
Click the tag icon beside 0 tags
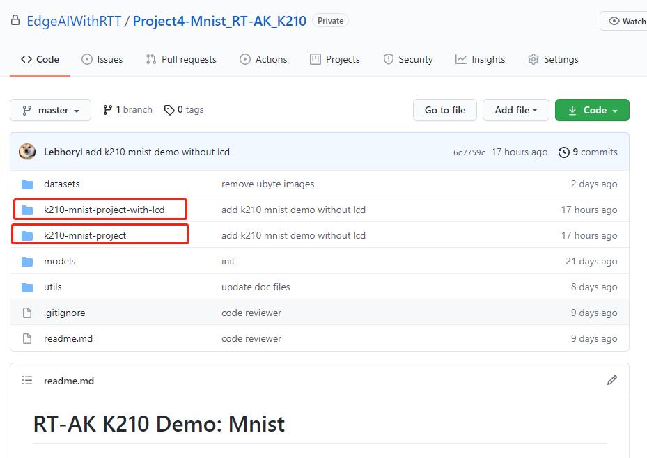pyautogui.click(x=169, y=110)
